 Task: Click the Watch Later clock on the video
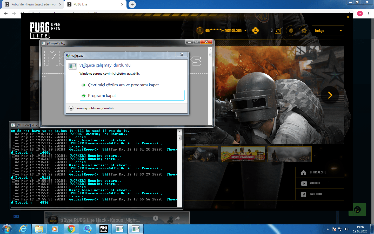tap(156, 218)
